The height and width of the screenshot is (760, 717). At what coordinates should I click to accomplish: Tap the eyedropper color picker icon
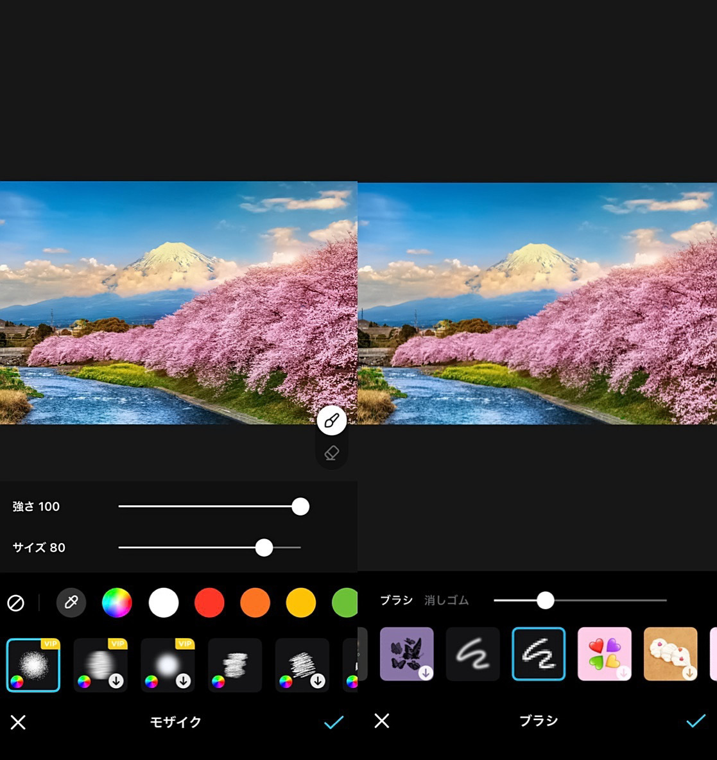pos(71,603)
